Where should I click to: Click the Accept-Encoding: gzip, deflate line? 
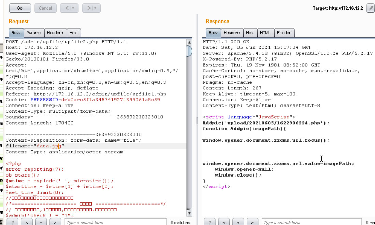point(52,88)
